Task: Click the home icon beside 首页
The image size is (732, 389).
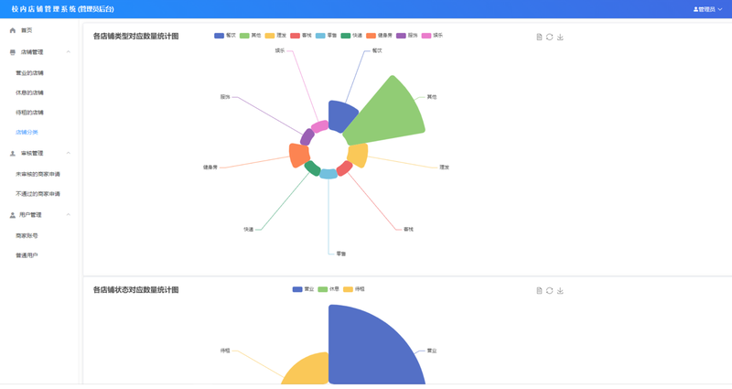Action: [x=13, y=30]
